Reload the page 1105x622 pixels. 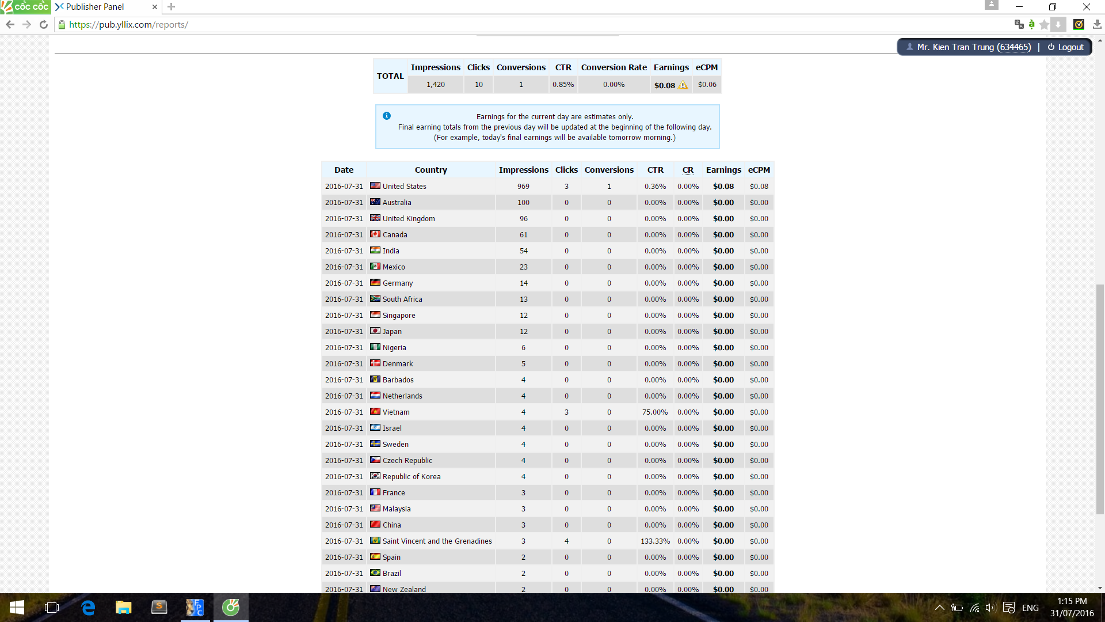[43, 24]
